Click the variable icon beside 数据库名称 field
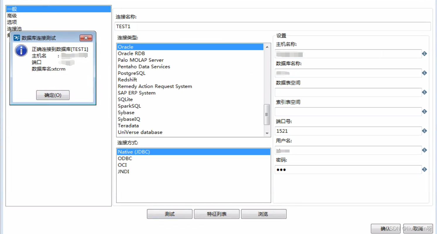 [424, 73]
